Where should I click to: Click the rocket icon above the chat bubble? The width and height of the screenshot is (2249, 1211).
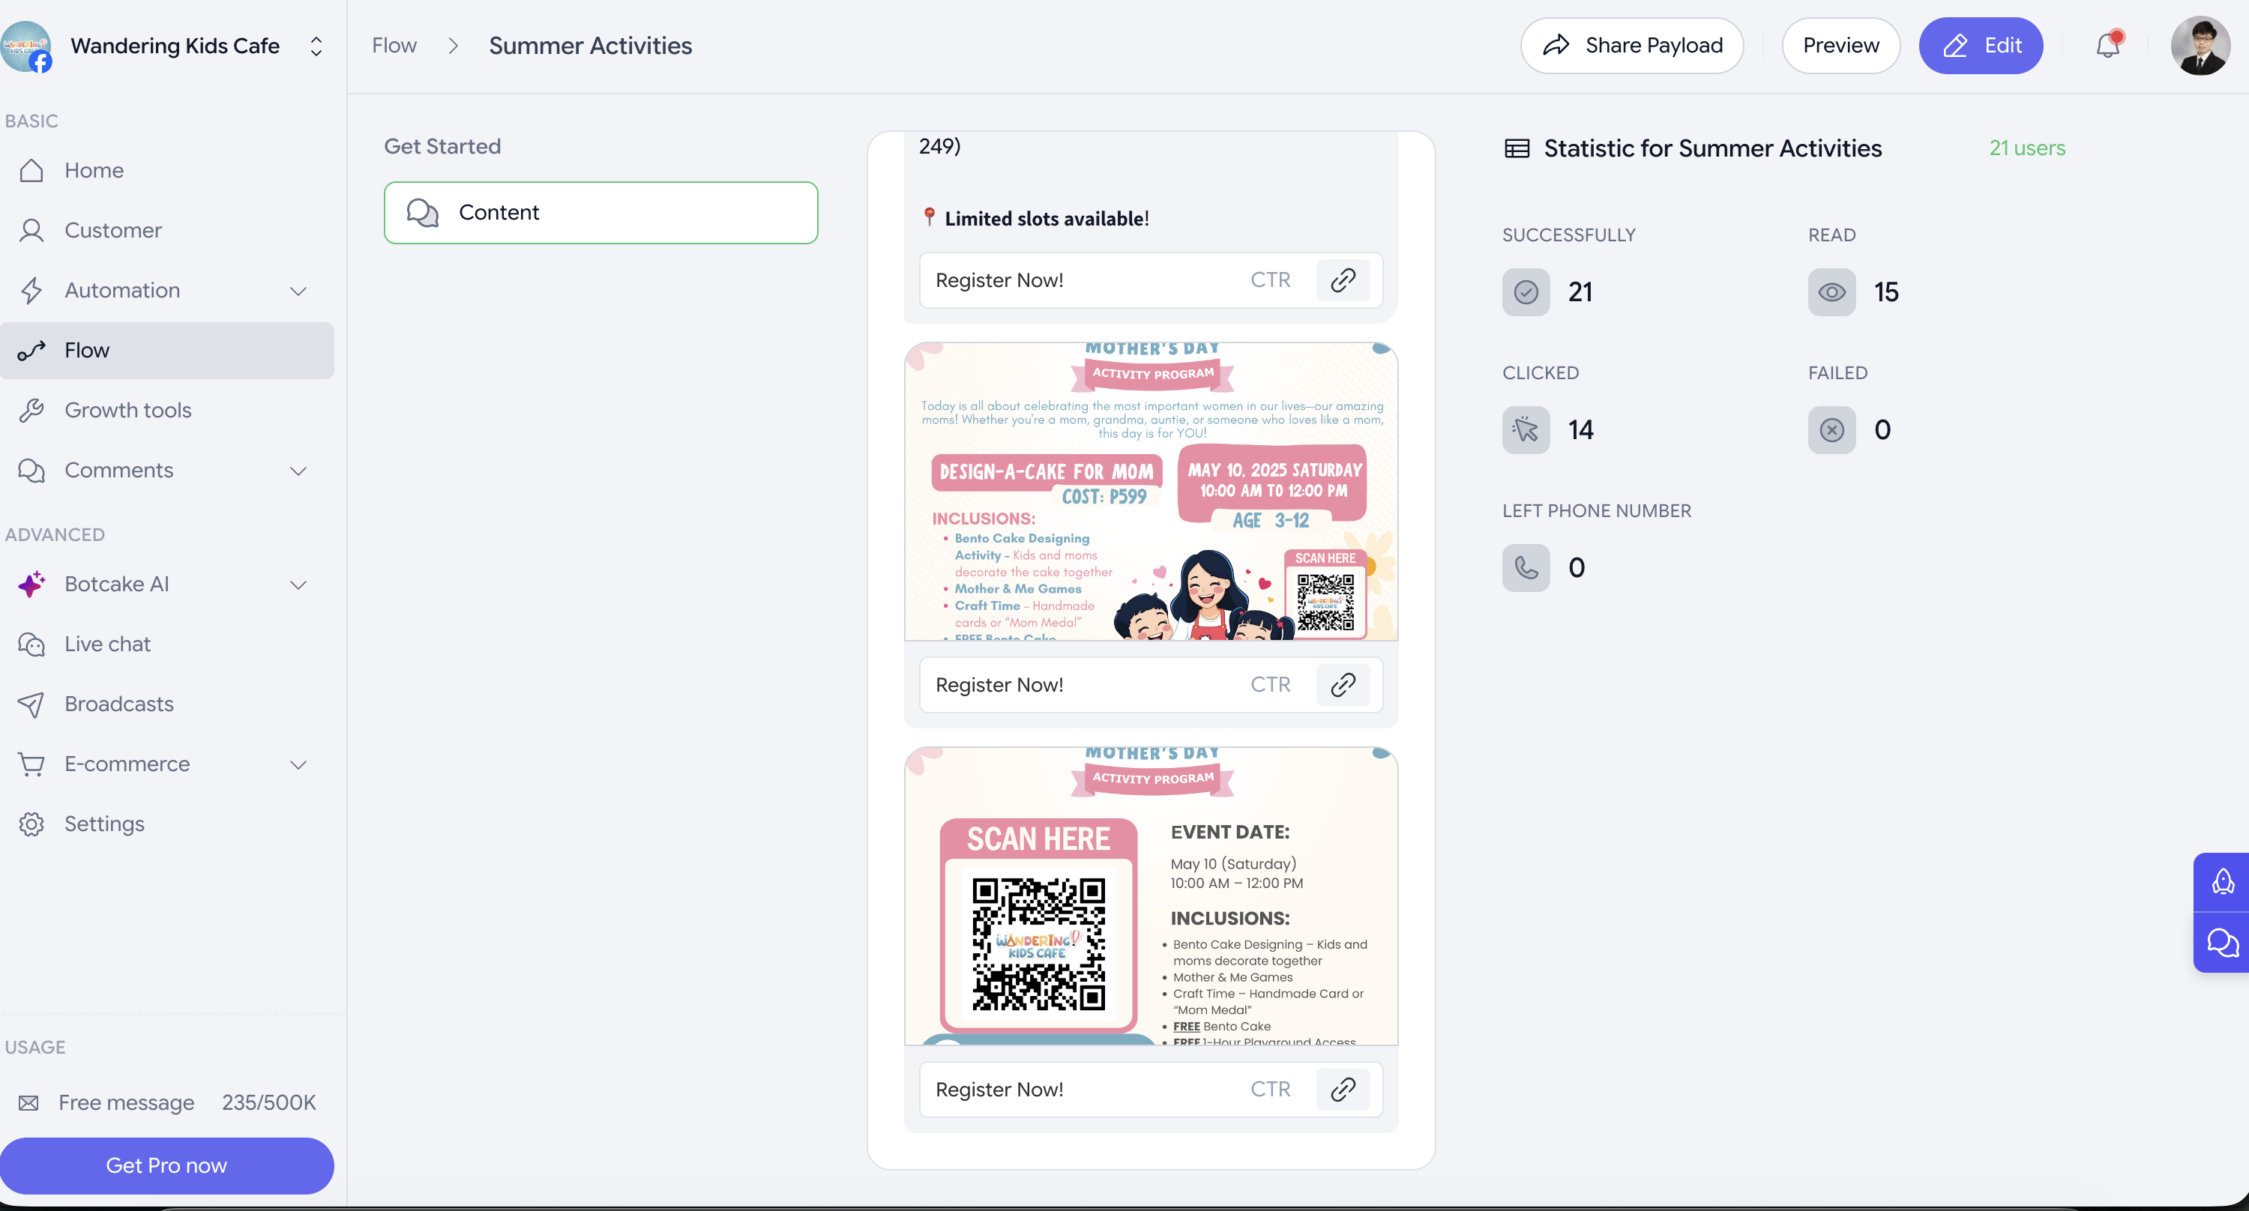pyautogui.click(x=2223, y=882)
